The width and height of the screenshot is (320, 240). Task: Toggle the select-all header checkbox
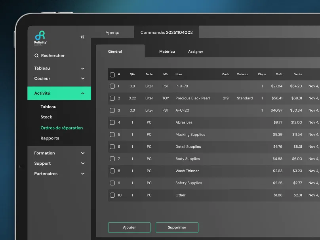(112, 74)
